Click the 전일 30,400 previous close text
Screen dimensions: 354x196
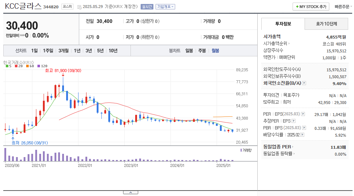point(99,21)
